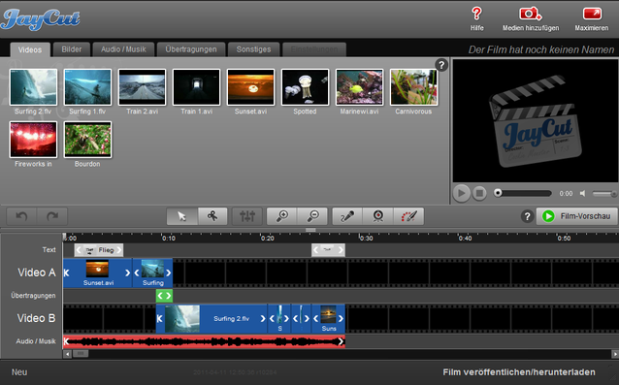Open the paintbrush drawing tool
619x385 pixels.
[x=408, y=216]
